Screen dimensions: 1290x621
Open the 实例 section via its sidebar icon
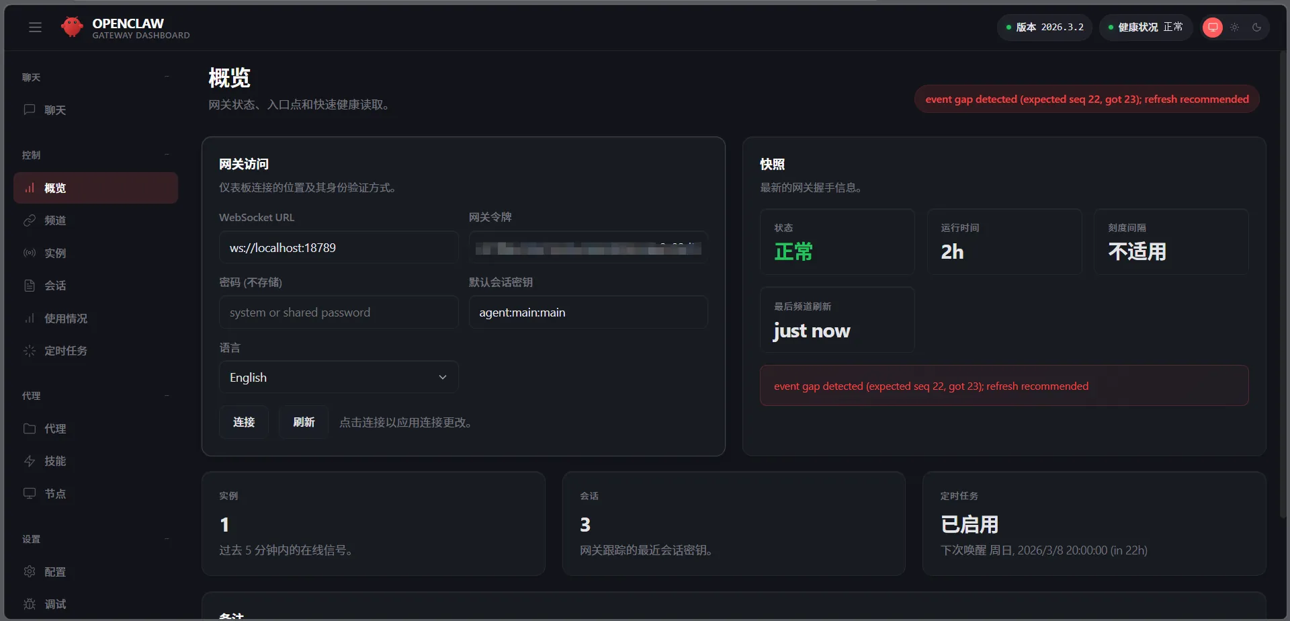click(30, 253)
